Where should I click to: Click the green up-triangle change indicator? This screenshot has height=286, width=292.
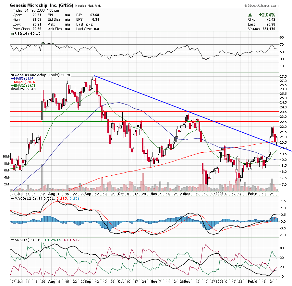[x=250, y=15]
